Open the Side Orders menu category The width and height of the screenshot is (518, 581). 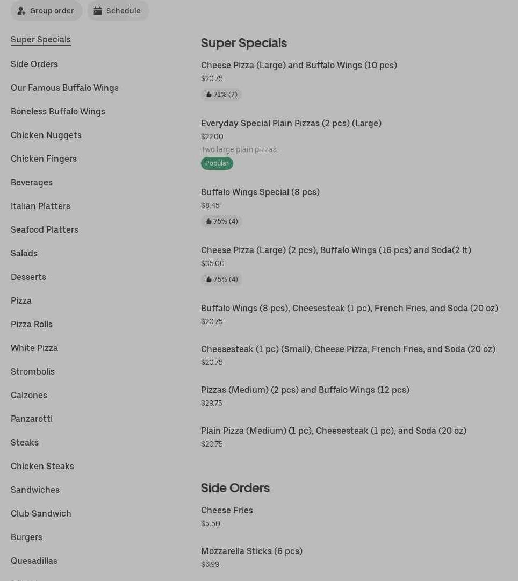(34, 64)
